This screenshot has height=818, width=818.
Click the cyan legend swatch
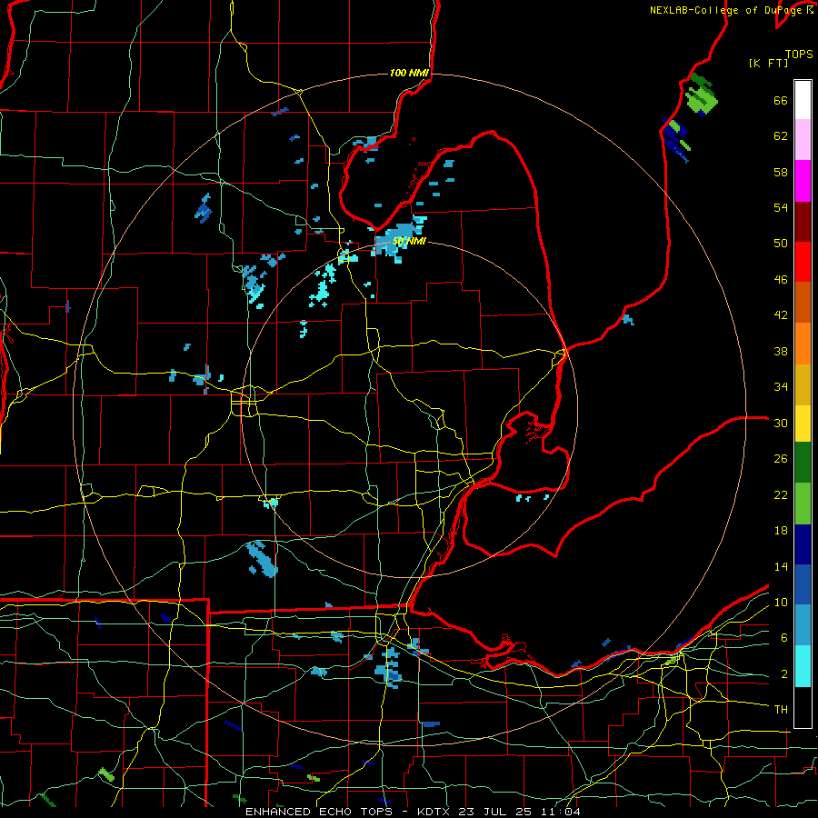803,666
